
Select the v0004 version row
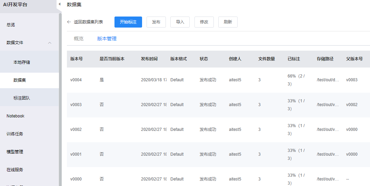[x=76, y=80]
